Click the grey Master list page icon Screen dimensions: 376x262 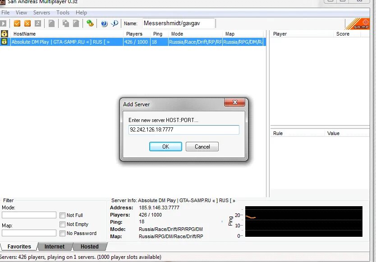(x=51, y=23)
